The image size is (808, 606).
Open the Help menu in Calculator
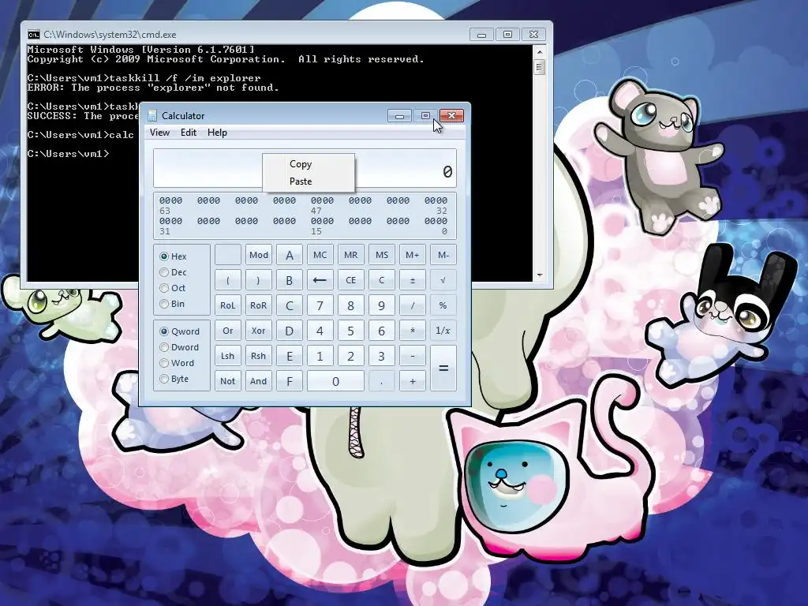click(217, 133)
